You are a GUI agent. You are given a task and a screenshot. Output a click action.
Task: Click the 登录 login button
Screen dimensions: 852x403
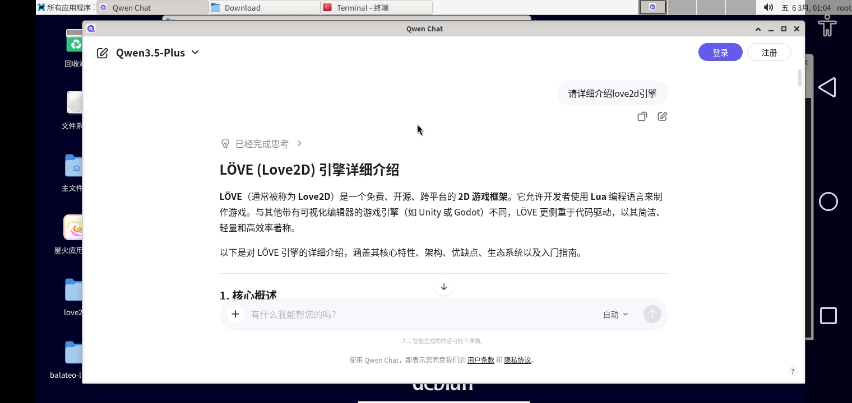click(x=720, y=52)
